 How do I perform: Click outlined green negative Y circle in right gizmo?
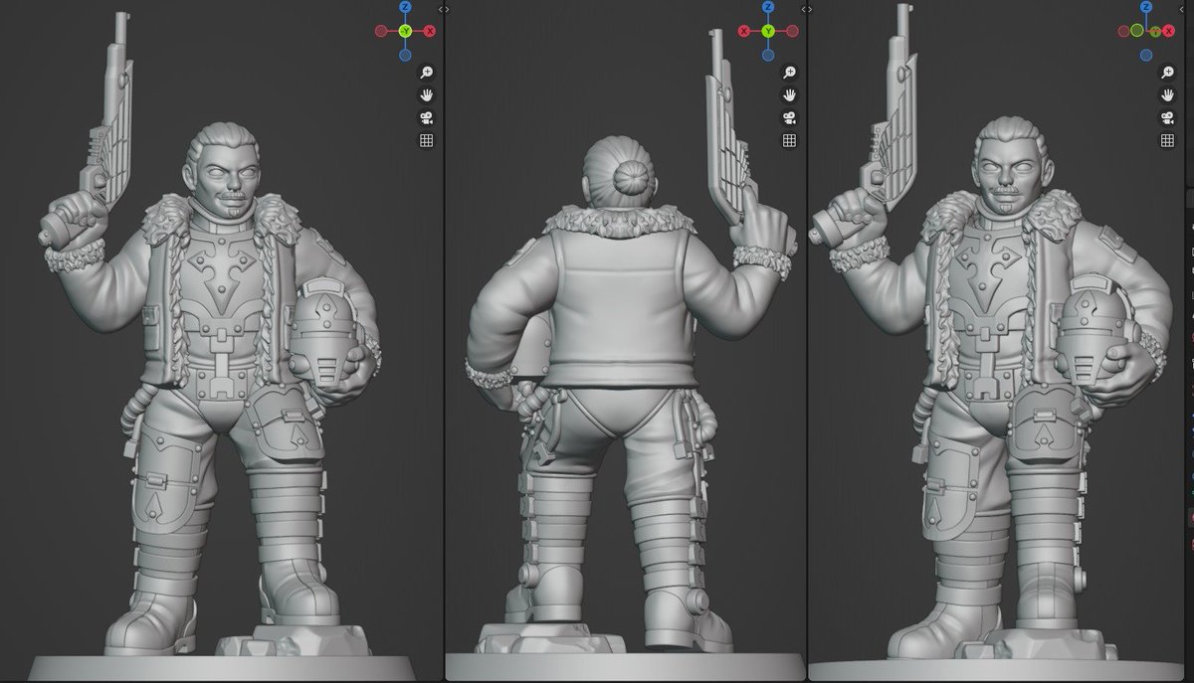tap(1137, 30)
